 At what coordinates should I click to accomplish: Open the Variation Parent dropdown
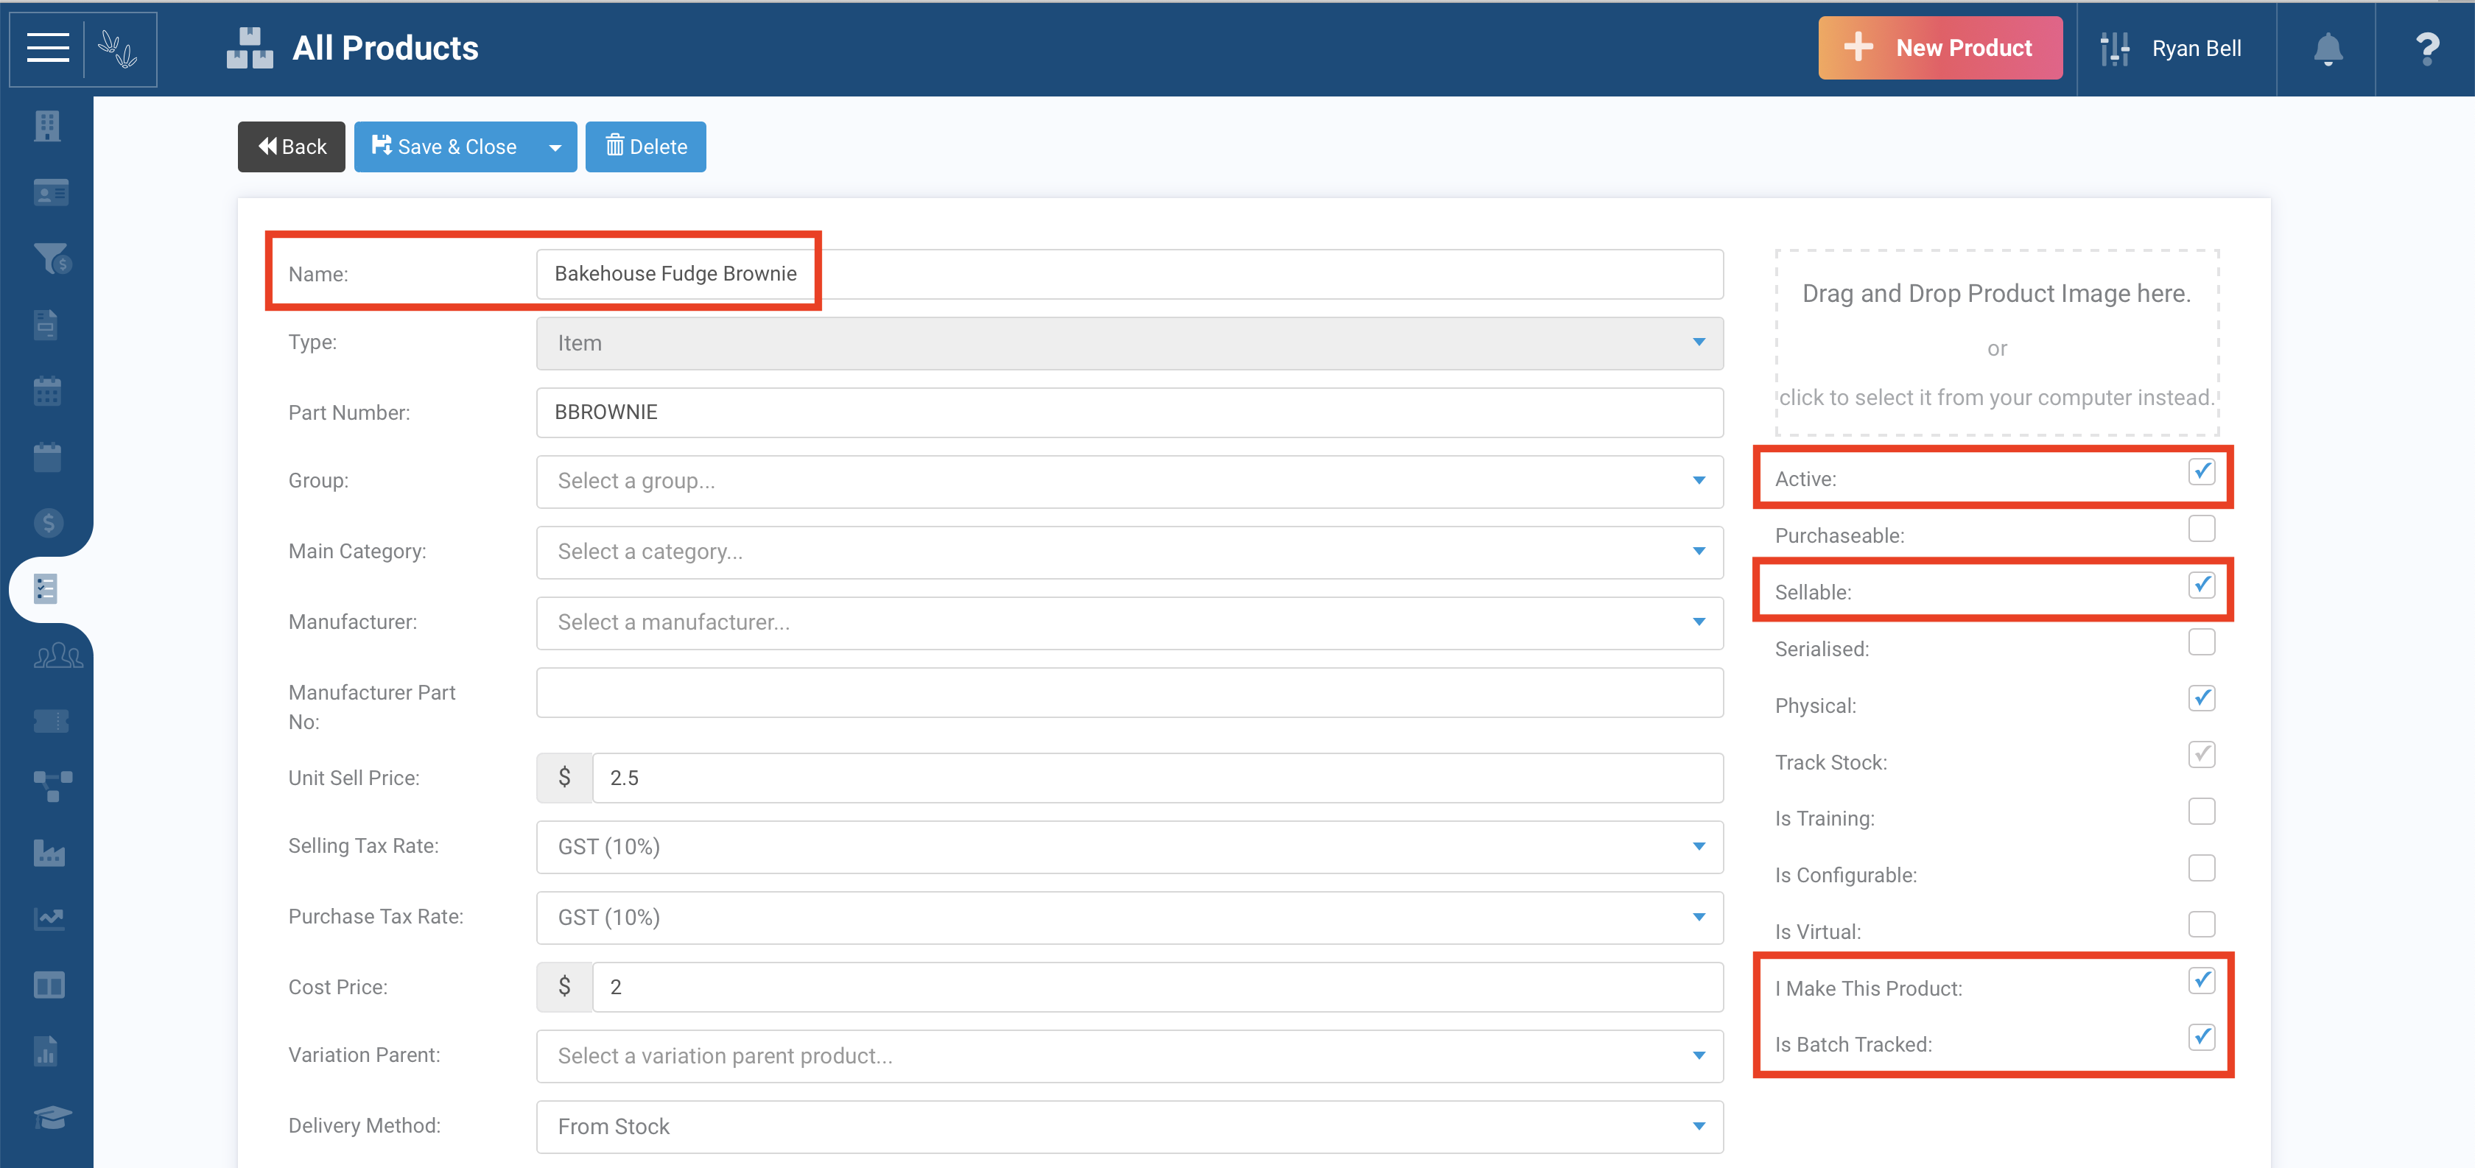click(x=1129, y=1057)
